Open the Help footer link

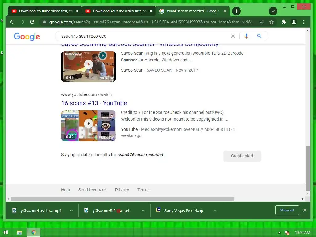tap(65, 190)
